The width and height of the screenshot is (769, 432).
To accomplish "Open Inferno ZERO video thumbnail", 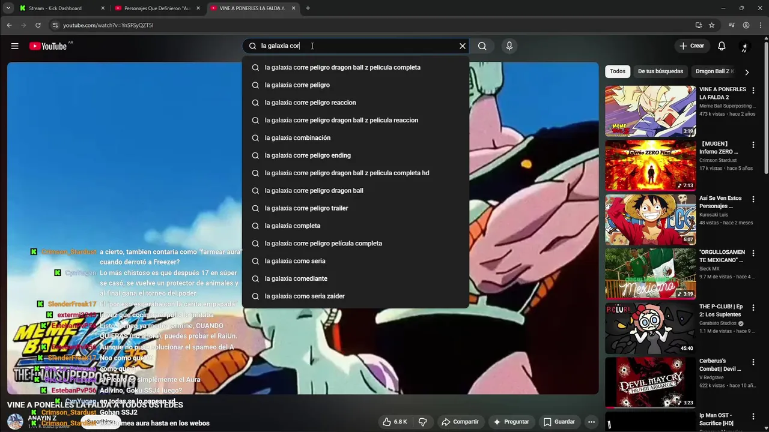I will pyautogui.click(x=650, y=166).
